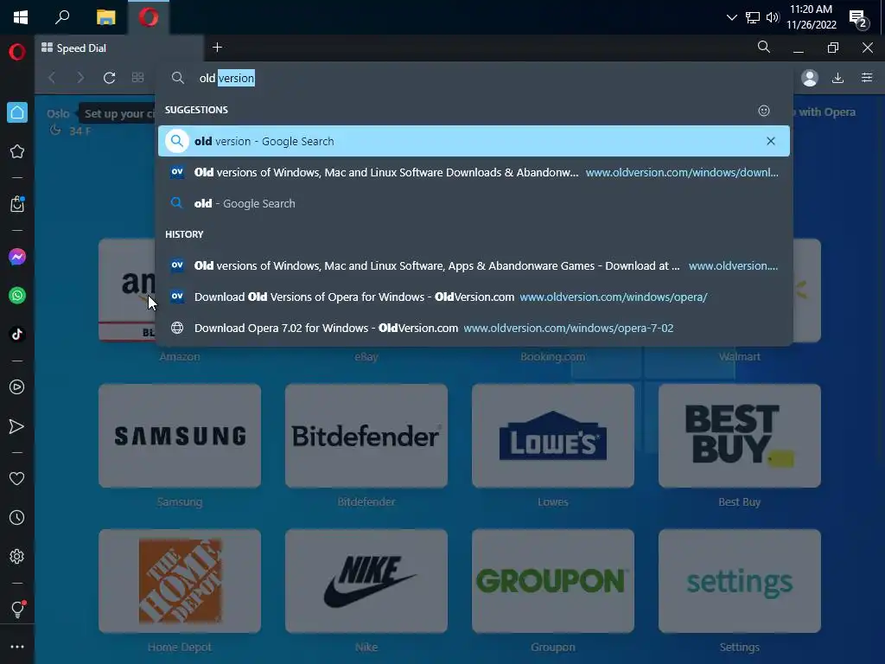Screen dimensions: 885x664
Task: Open the Home Depot speed dial tile
Action: [180, 581]
